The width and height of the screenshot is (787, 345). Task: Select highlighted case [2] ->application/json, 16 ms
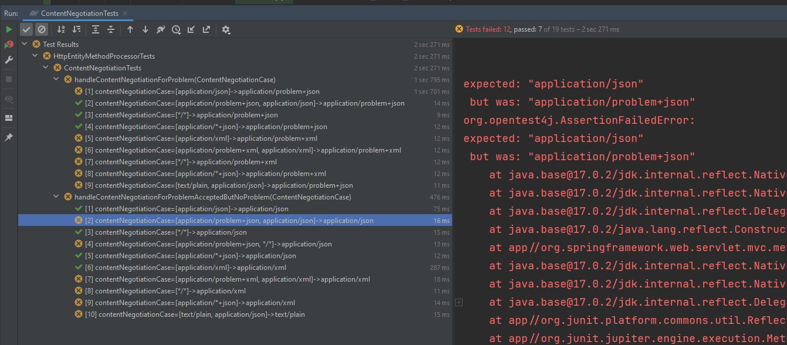[x=235, y=221]
